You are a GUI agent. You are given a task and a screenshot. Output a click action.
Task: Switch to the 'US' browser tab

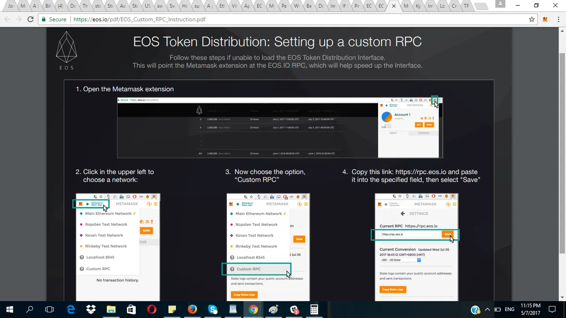[148, 6]
